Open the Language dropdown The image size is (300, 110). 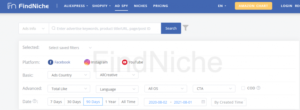click(x=117, y=89)
